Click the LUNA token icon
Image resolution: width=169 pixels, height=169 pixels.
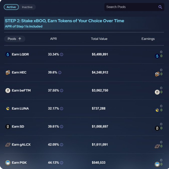(8, 109)
